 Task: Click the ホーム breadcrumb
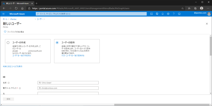tap(5, 19)
